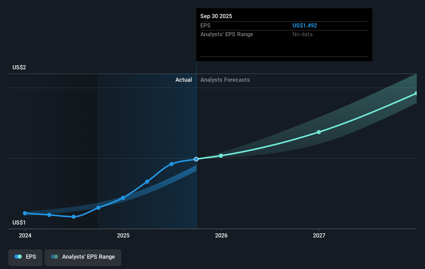Click the EPS point just after early 2024
Image resolution: width=425 pixels, height=269 pixels.
(49, 215)
